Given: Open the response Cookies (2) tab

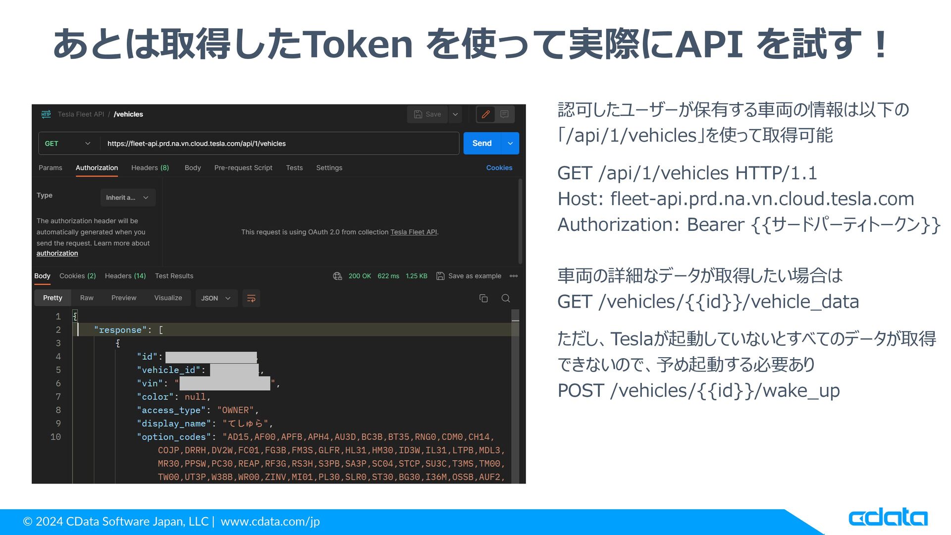Looking at the screenshot, I should click(78, 276).
